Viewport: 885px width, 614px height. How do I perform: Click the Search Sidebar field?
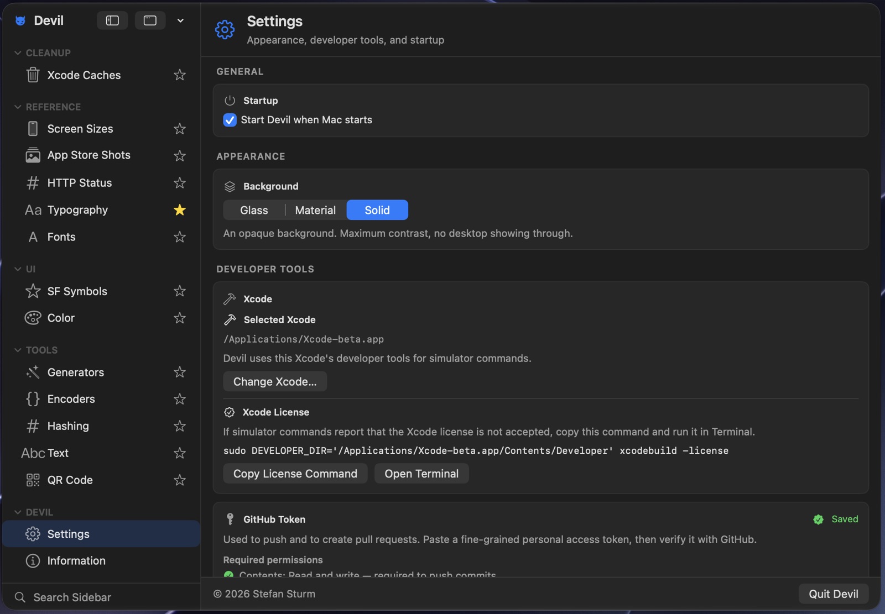tap(101, 597)
